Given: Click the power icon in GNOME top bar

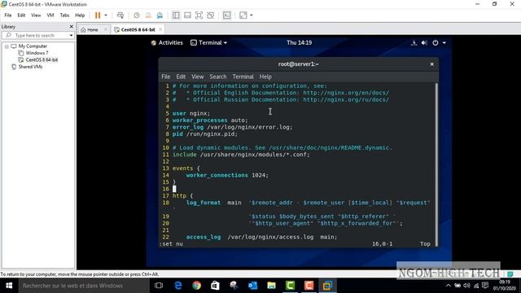Looking at the screenshot, I should (436, 43).
